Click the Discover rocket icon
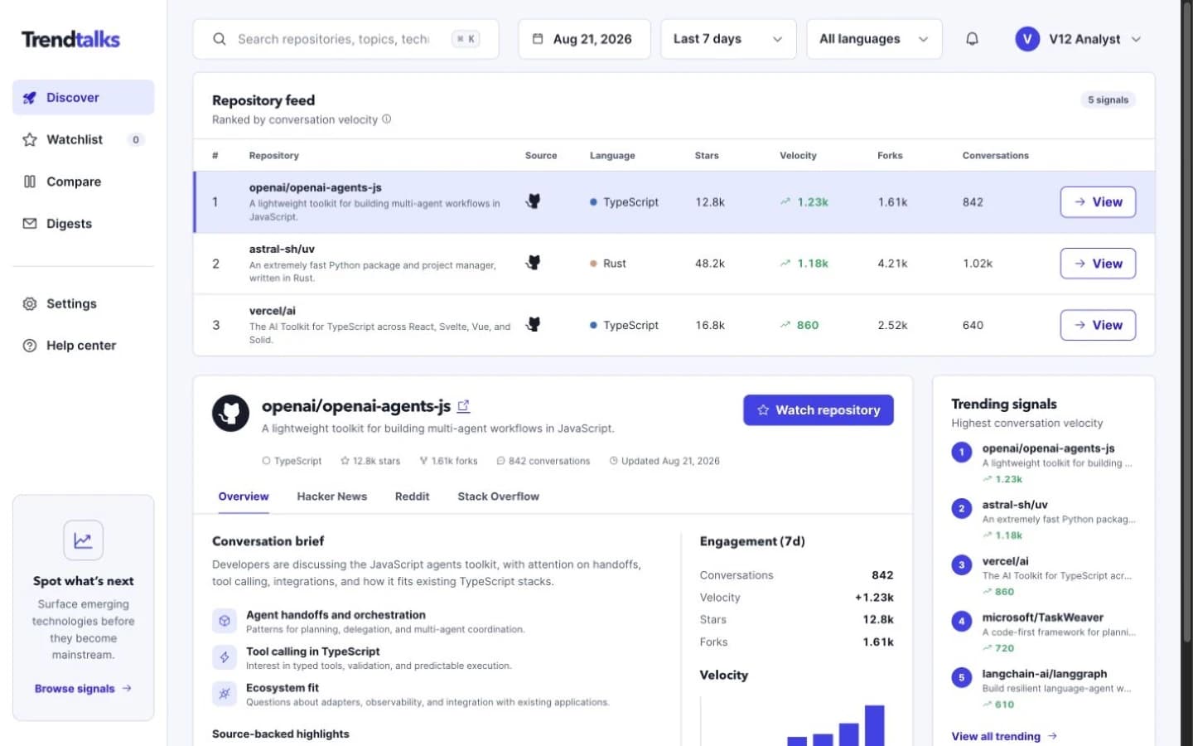 coord(30,98)
